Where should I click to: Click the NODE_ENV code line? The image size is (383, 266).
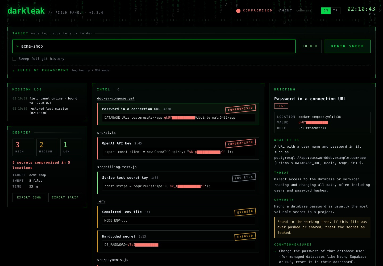tap(178, 221)
